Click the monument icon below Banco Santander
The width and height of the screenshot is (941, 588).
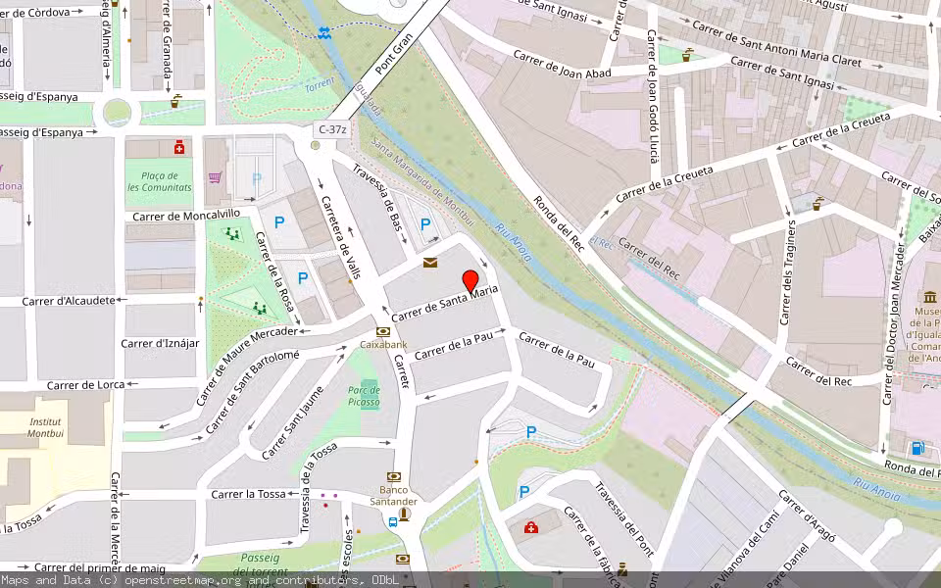point(405,514)
